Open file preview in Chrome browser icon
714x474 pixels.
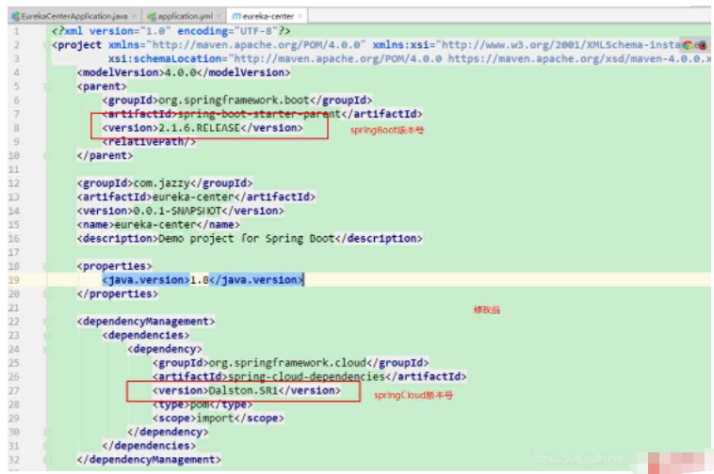[688, 45]
